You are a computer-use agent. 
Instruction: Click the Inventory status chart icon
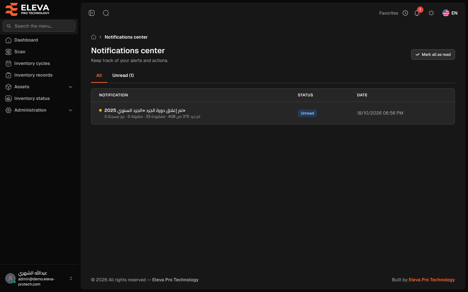click(8, 99)
